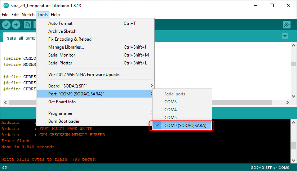Image resolution: width=297 pixels, height=171 pixels.
Task: Expand the Board: "SODAQ SFF" submenu
Action: tap(95, 86)
